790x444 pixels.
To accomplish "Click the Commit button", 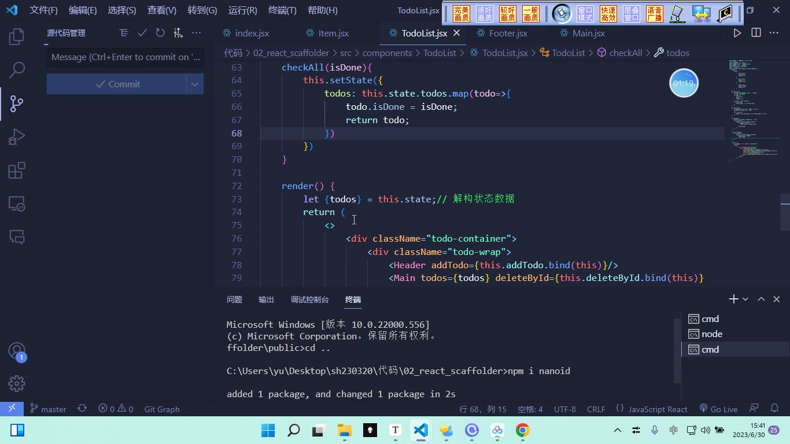I will click(117, 84).
